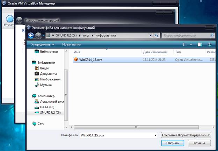Click SP UFD U2 (G:) in the address path

point(66,35)
